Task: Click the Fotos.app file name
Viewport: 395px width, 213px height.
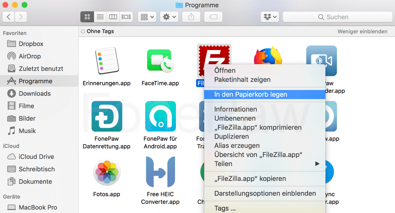Action: 106,194
